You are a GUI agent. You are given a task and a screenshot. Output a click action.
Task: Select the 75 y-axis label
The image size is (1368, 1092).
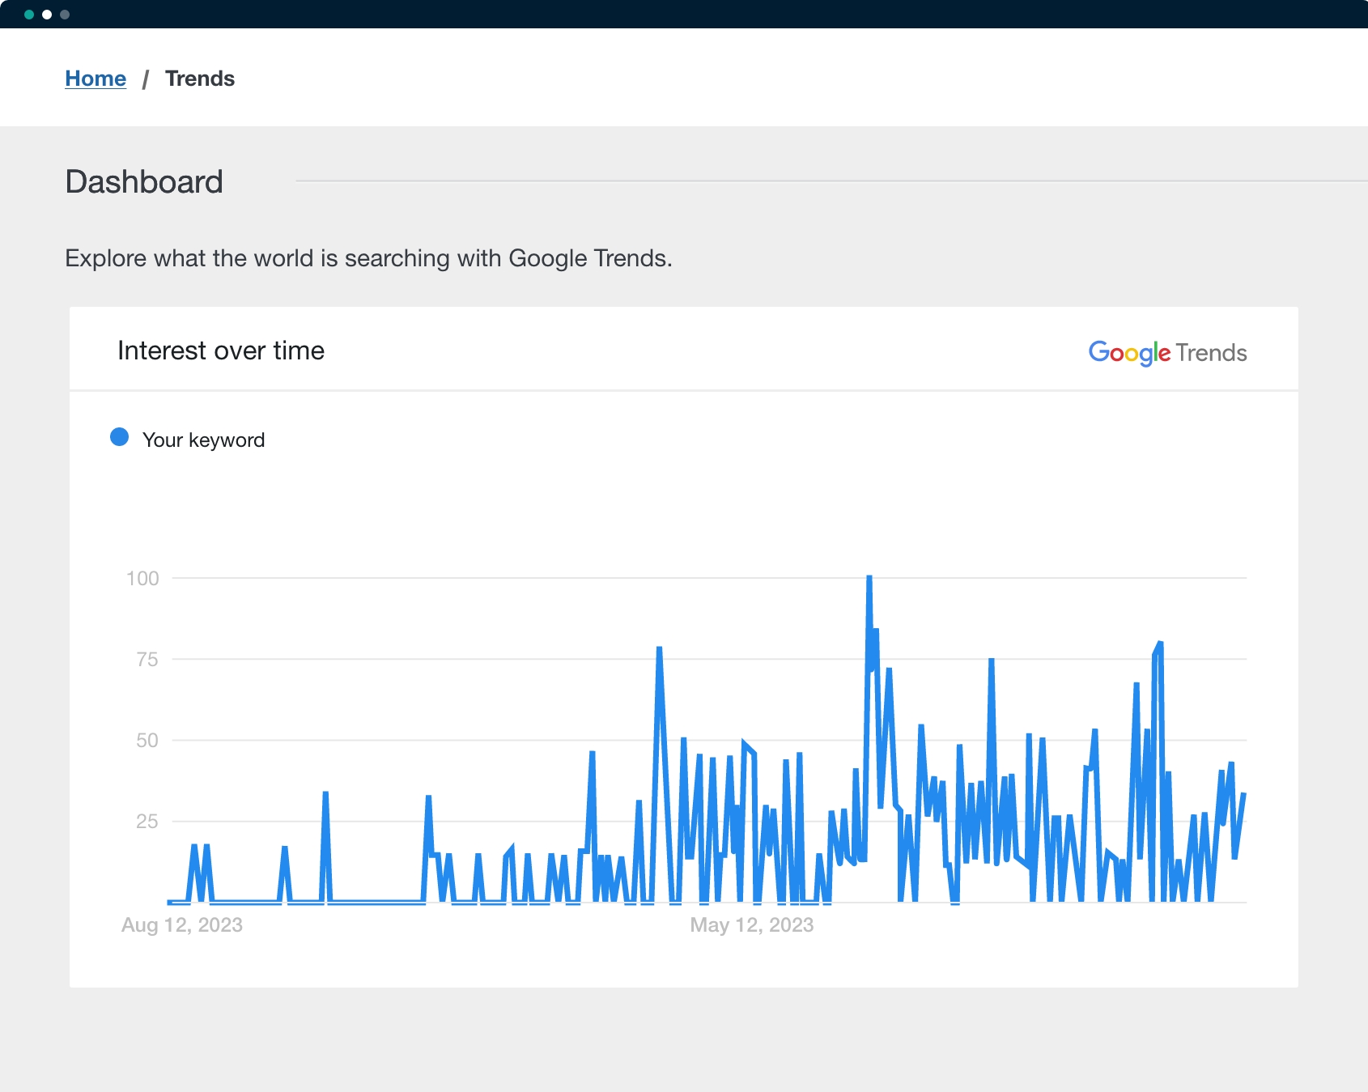point(147,659)
